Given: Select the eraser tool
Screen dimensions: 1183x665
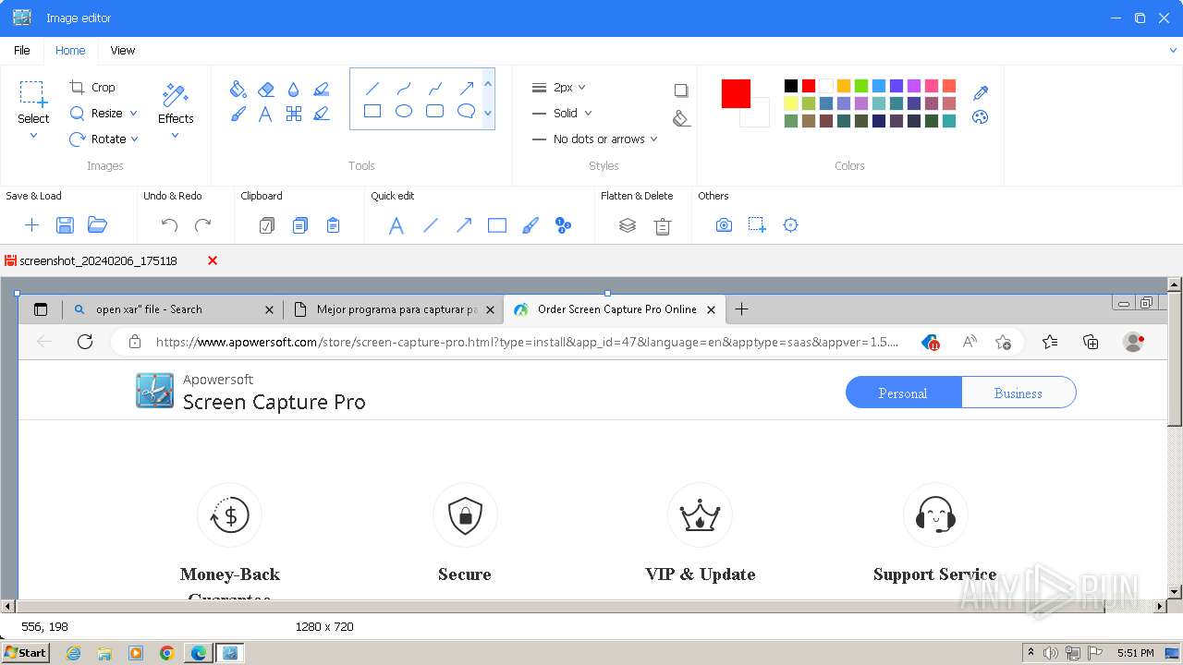Looking at the screenshot, I should pos(266,89).
